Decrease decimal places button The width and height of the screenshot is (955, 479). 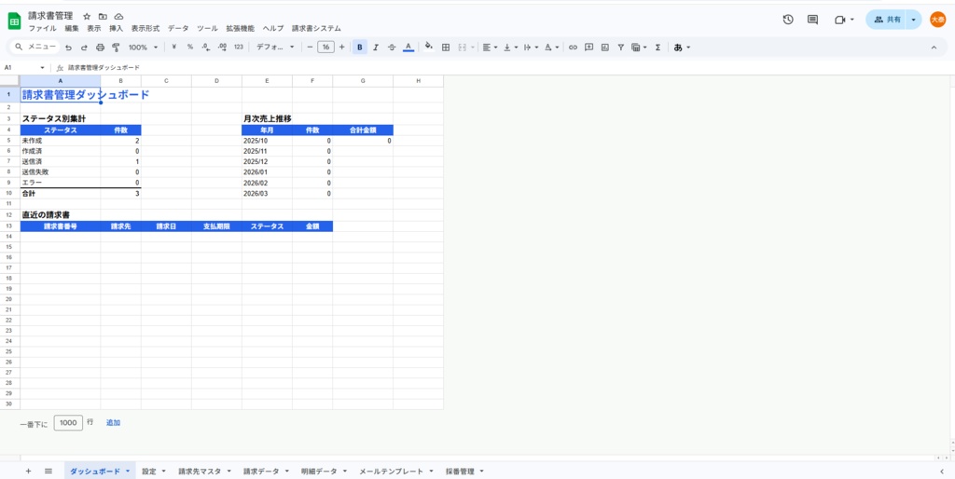pos(206,47)
